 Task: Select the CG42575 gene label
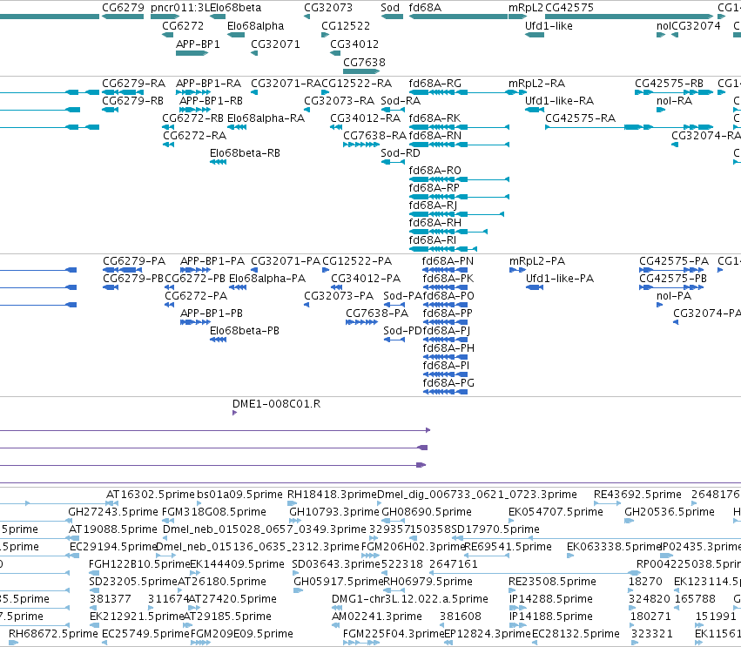click(x=569, y=8)
